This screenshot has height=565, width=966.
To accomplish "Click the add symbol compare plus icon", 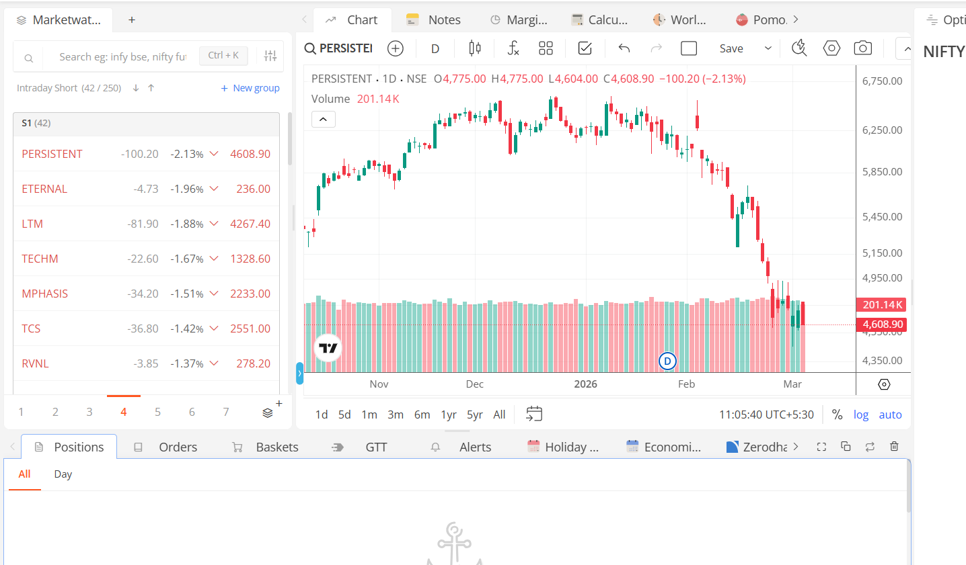I will coord(396,48).
